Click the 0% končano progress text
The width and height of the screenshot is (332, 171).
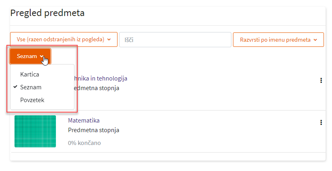coord(85,143)
